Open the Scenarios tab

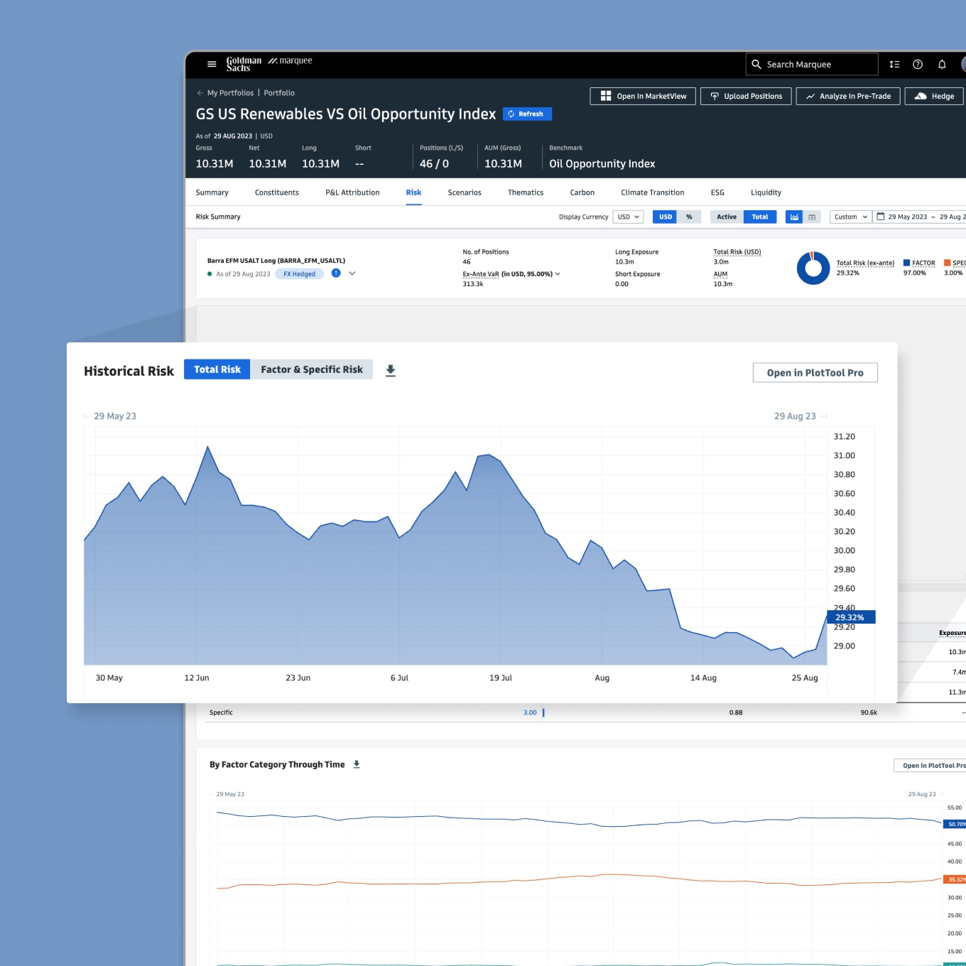(465, 192)
